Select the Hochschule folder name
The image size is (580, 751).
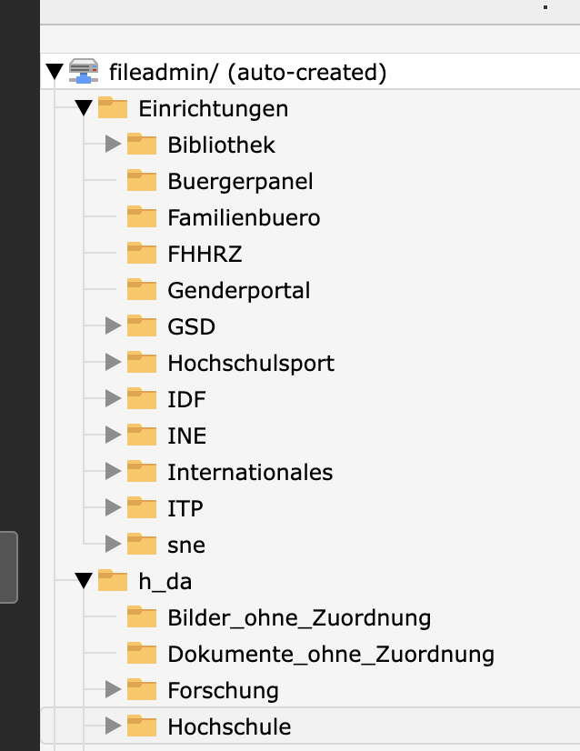click(229, 727)
